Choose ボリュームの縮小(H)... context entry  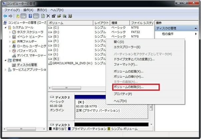(x=129, y=77)
